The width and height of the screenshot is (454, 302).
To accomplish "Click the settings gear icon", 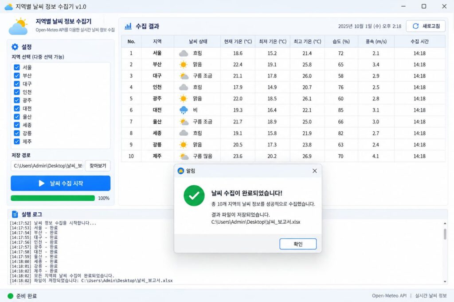I will coord(15,47).
